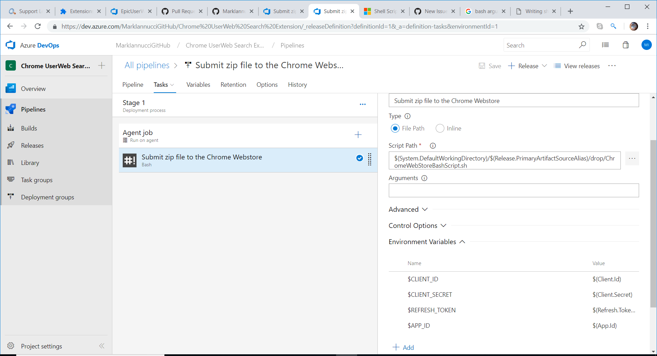Image resolution: width=657 pixels, height=356 pixels.
Task: Click the plus next to project name
Action: [102, 65]
